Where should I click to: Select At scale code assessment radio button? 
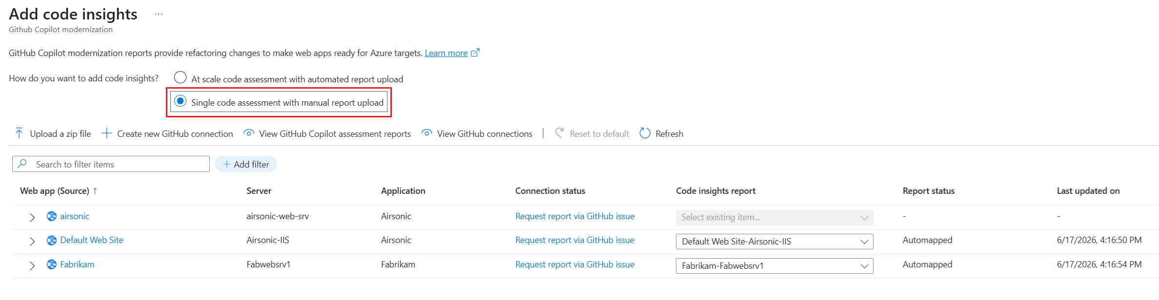[x=181, y=77]
